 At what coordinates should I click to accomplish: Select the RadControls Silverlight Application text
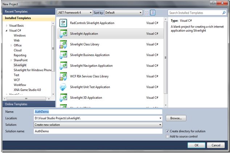[92, 23]
